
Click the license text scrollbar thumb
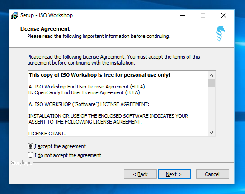[211, 83]
